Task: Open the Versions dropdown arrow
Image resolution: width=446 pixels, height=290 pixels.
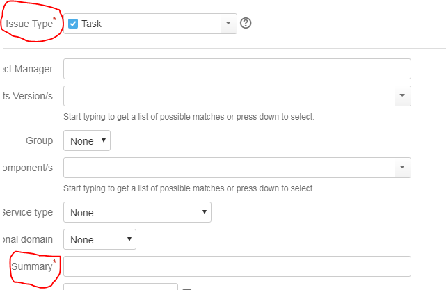Action: 402,96
